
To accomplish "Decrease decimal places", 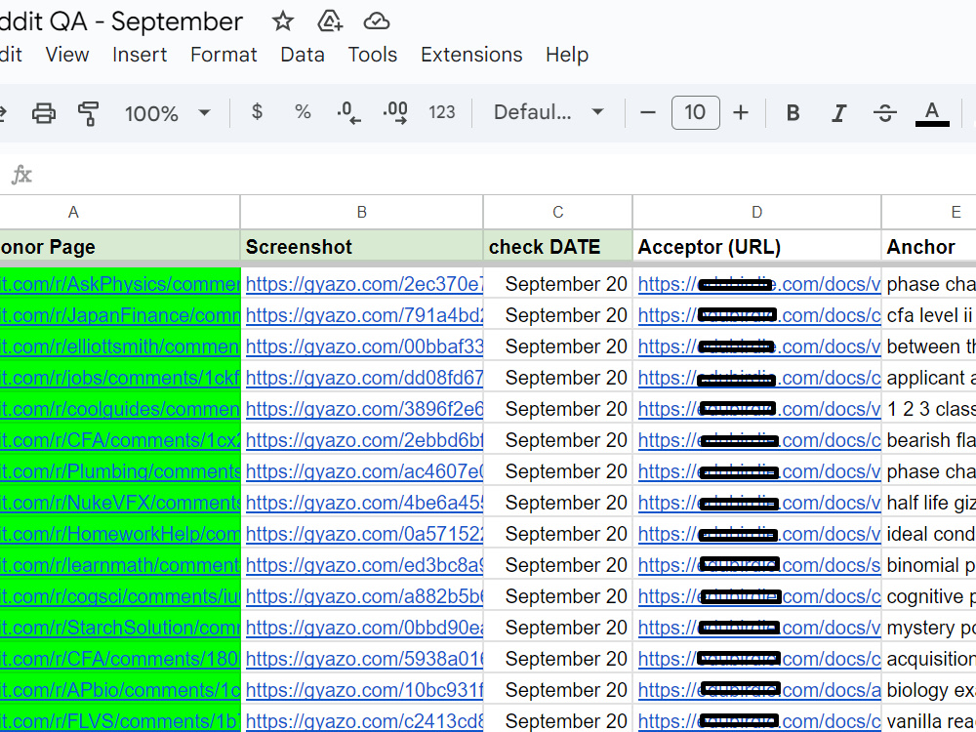I will (x=348, y=112).
